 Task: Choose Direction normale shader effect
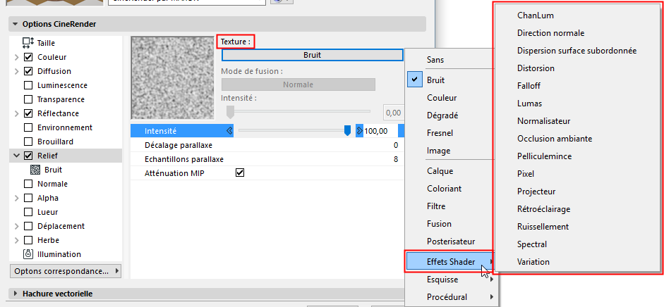550,33
